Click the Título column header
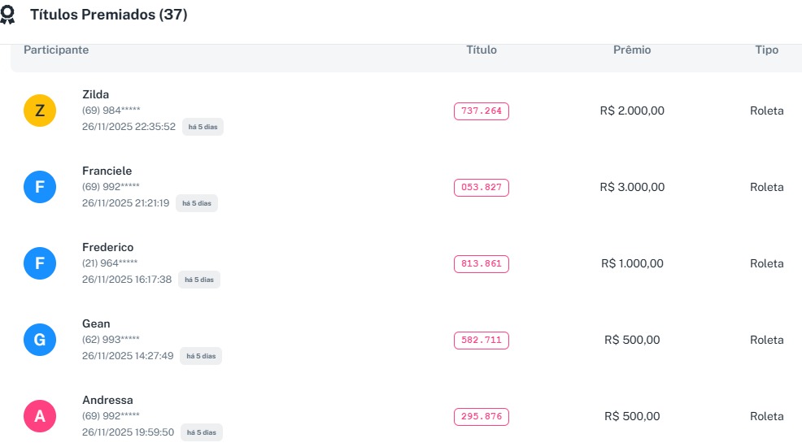Screen dimensions: 802x447 click(x=482, y=50)
